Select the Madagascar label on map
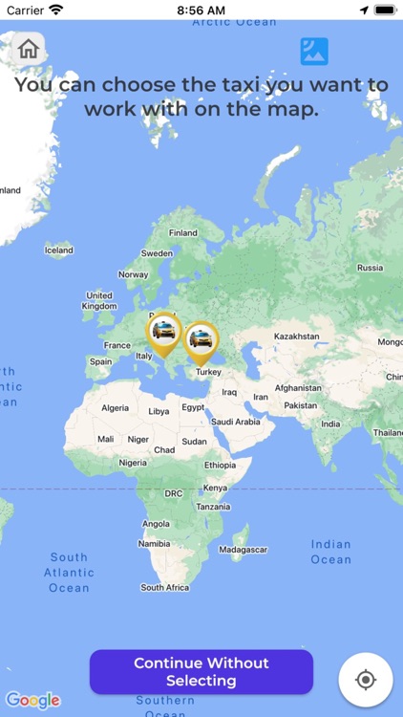This screenshot has width=403, height=717. click(x=243, y=550)
